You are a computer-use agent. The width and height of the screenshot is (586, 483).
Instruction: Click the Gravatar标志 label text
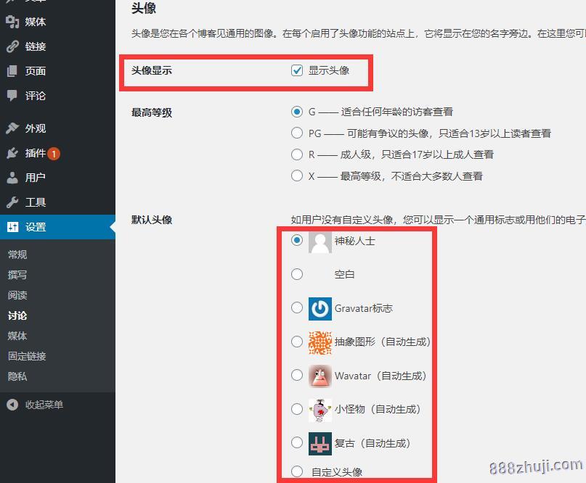[364, 308]
